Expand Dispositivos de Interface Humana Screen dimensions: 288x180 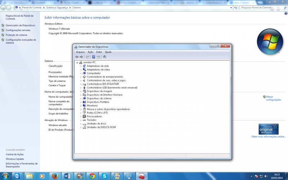pos(81,95)
